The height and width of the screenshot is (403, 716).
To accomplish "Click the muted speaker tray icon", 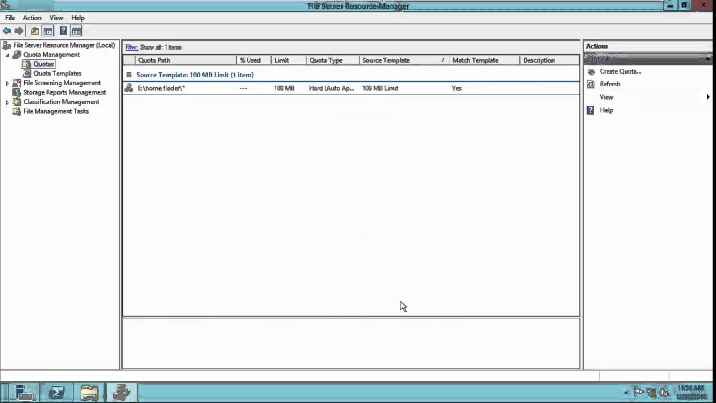I will [664, 392].
